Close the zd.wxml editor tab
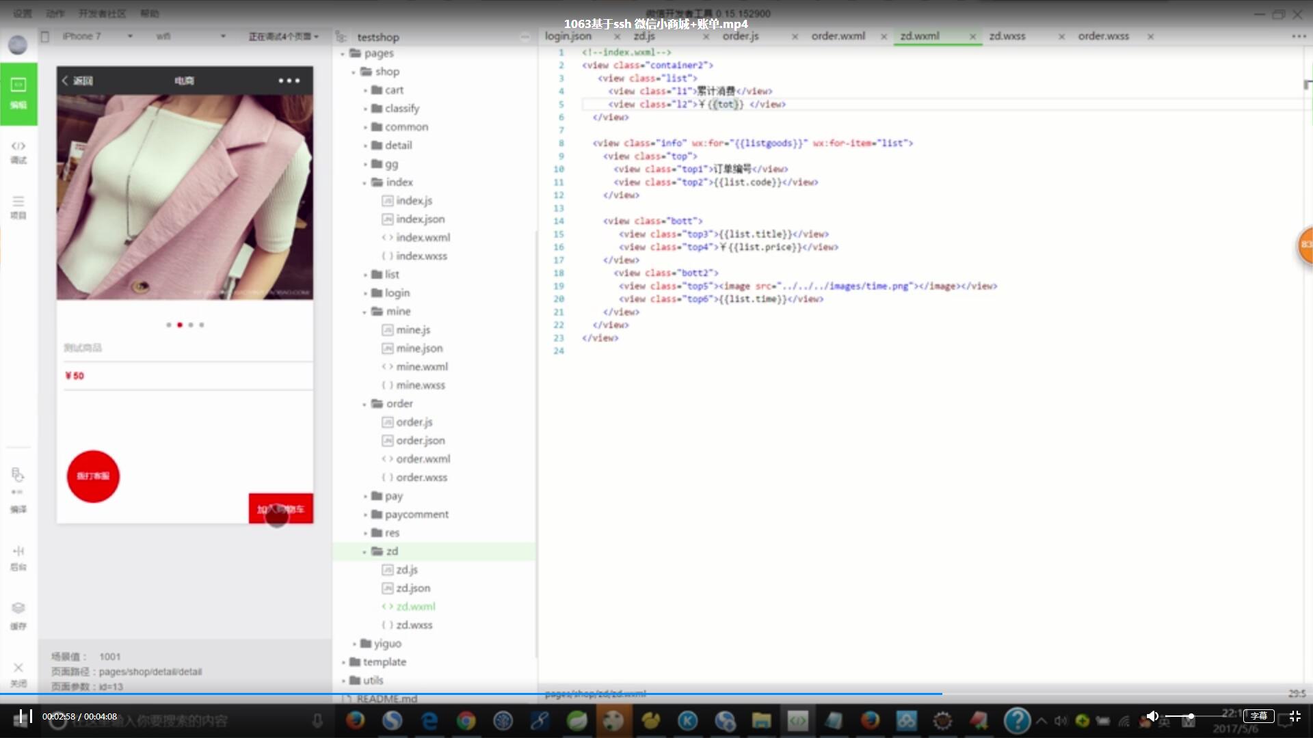This screenshot has height=738, width=1313. [x=972, y=37]
